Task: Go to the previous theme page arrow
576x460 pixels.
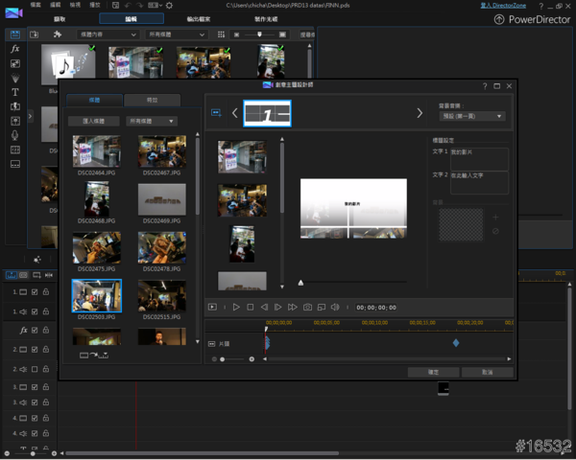Action: coord(234,113)
